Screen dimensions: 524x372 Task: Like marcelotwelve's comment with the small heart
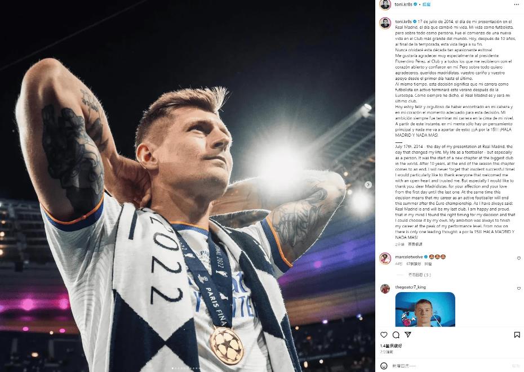(x=519, y=258)
